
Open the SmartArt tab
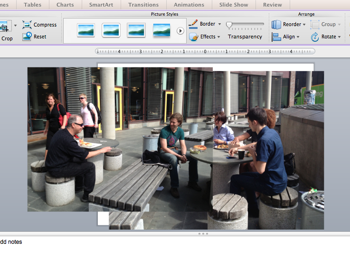coord(101,5)
